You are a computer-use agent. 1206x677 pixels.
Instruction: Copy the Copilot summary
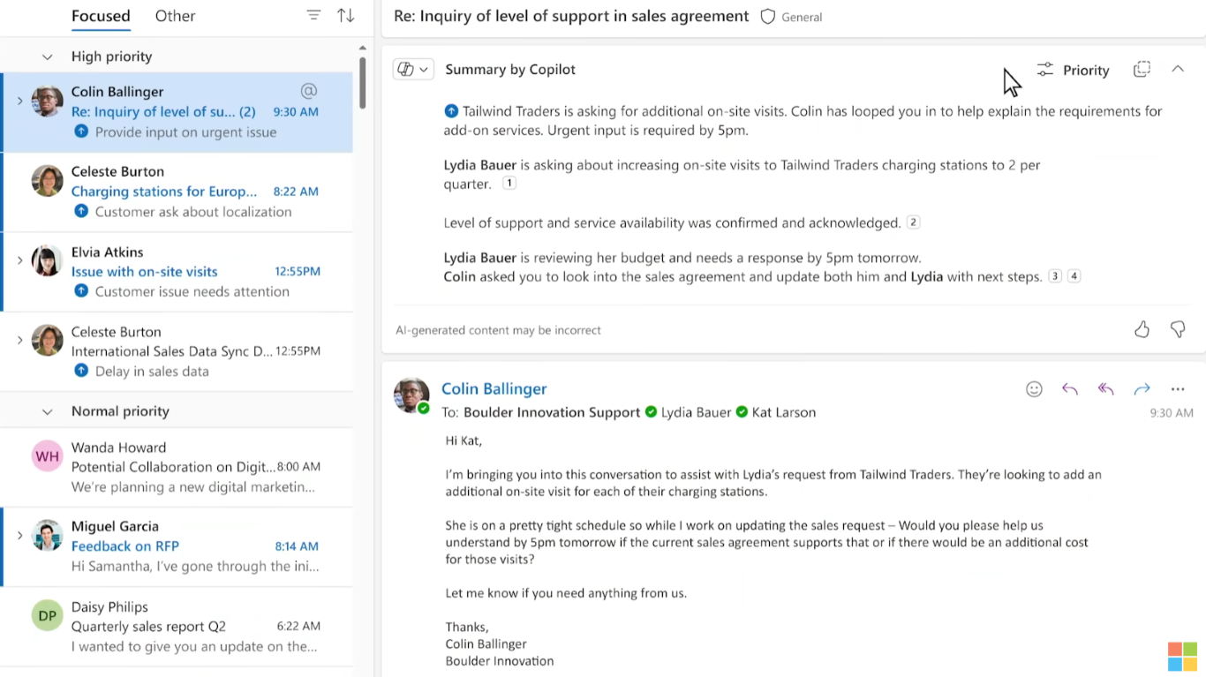click(x=1142, y=69)
